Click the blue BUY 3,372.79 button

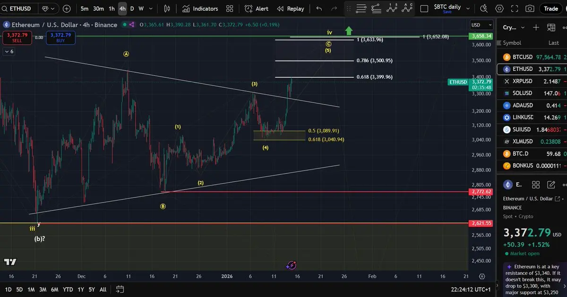tap(60, 38)
